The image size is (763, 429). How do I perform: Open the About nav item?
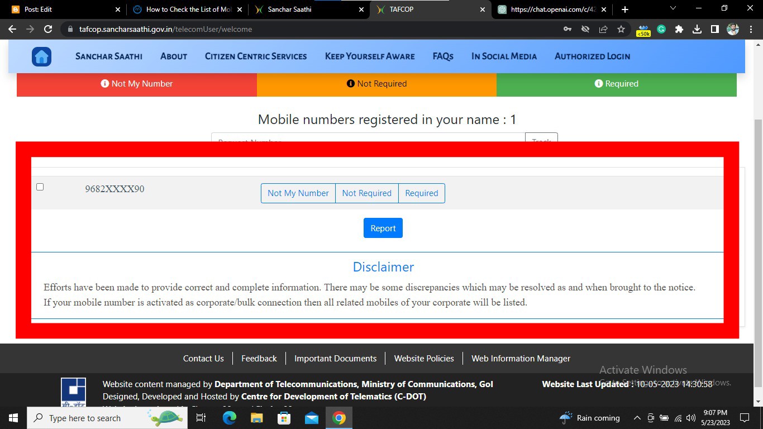click(x=174, y=56)
